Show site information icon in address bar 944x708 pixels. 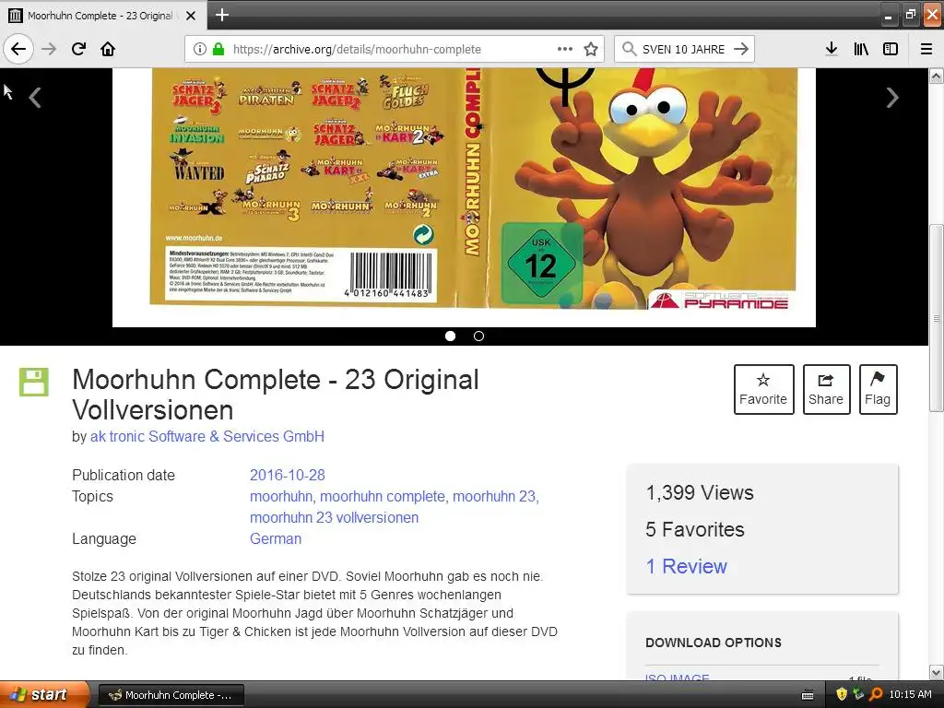tap(200, 49)
